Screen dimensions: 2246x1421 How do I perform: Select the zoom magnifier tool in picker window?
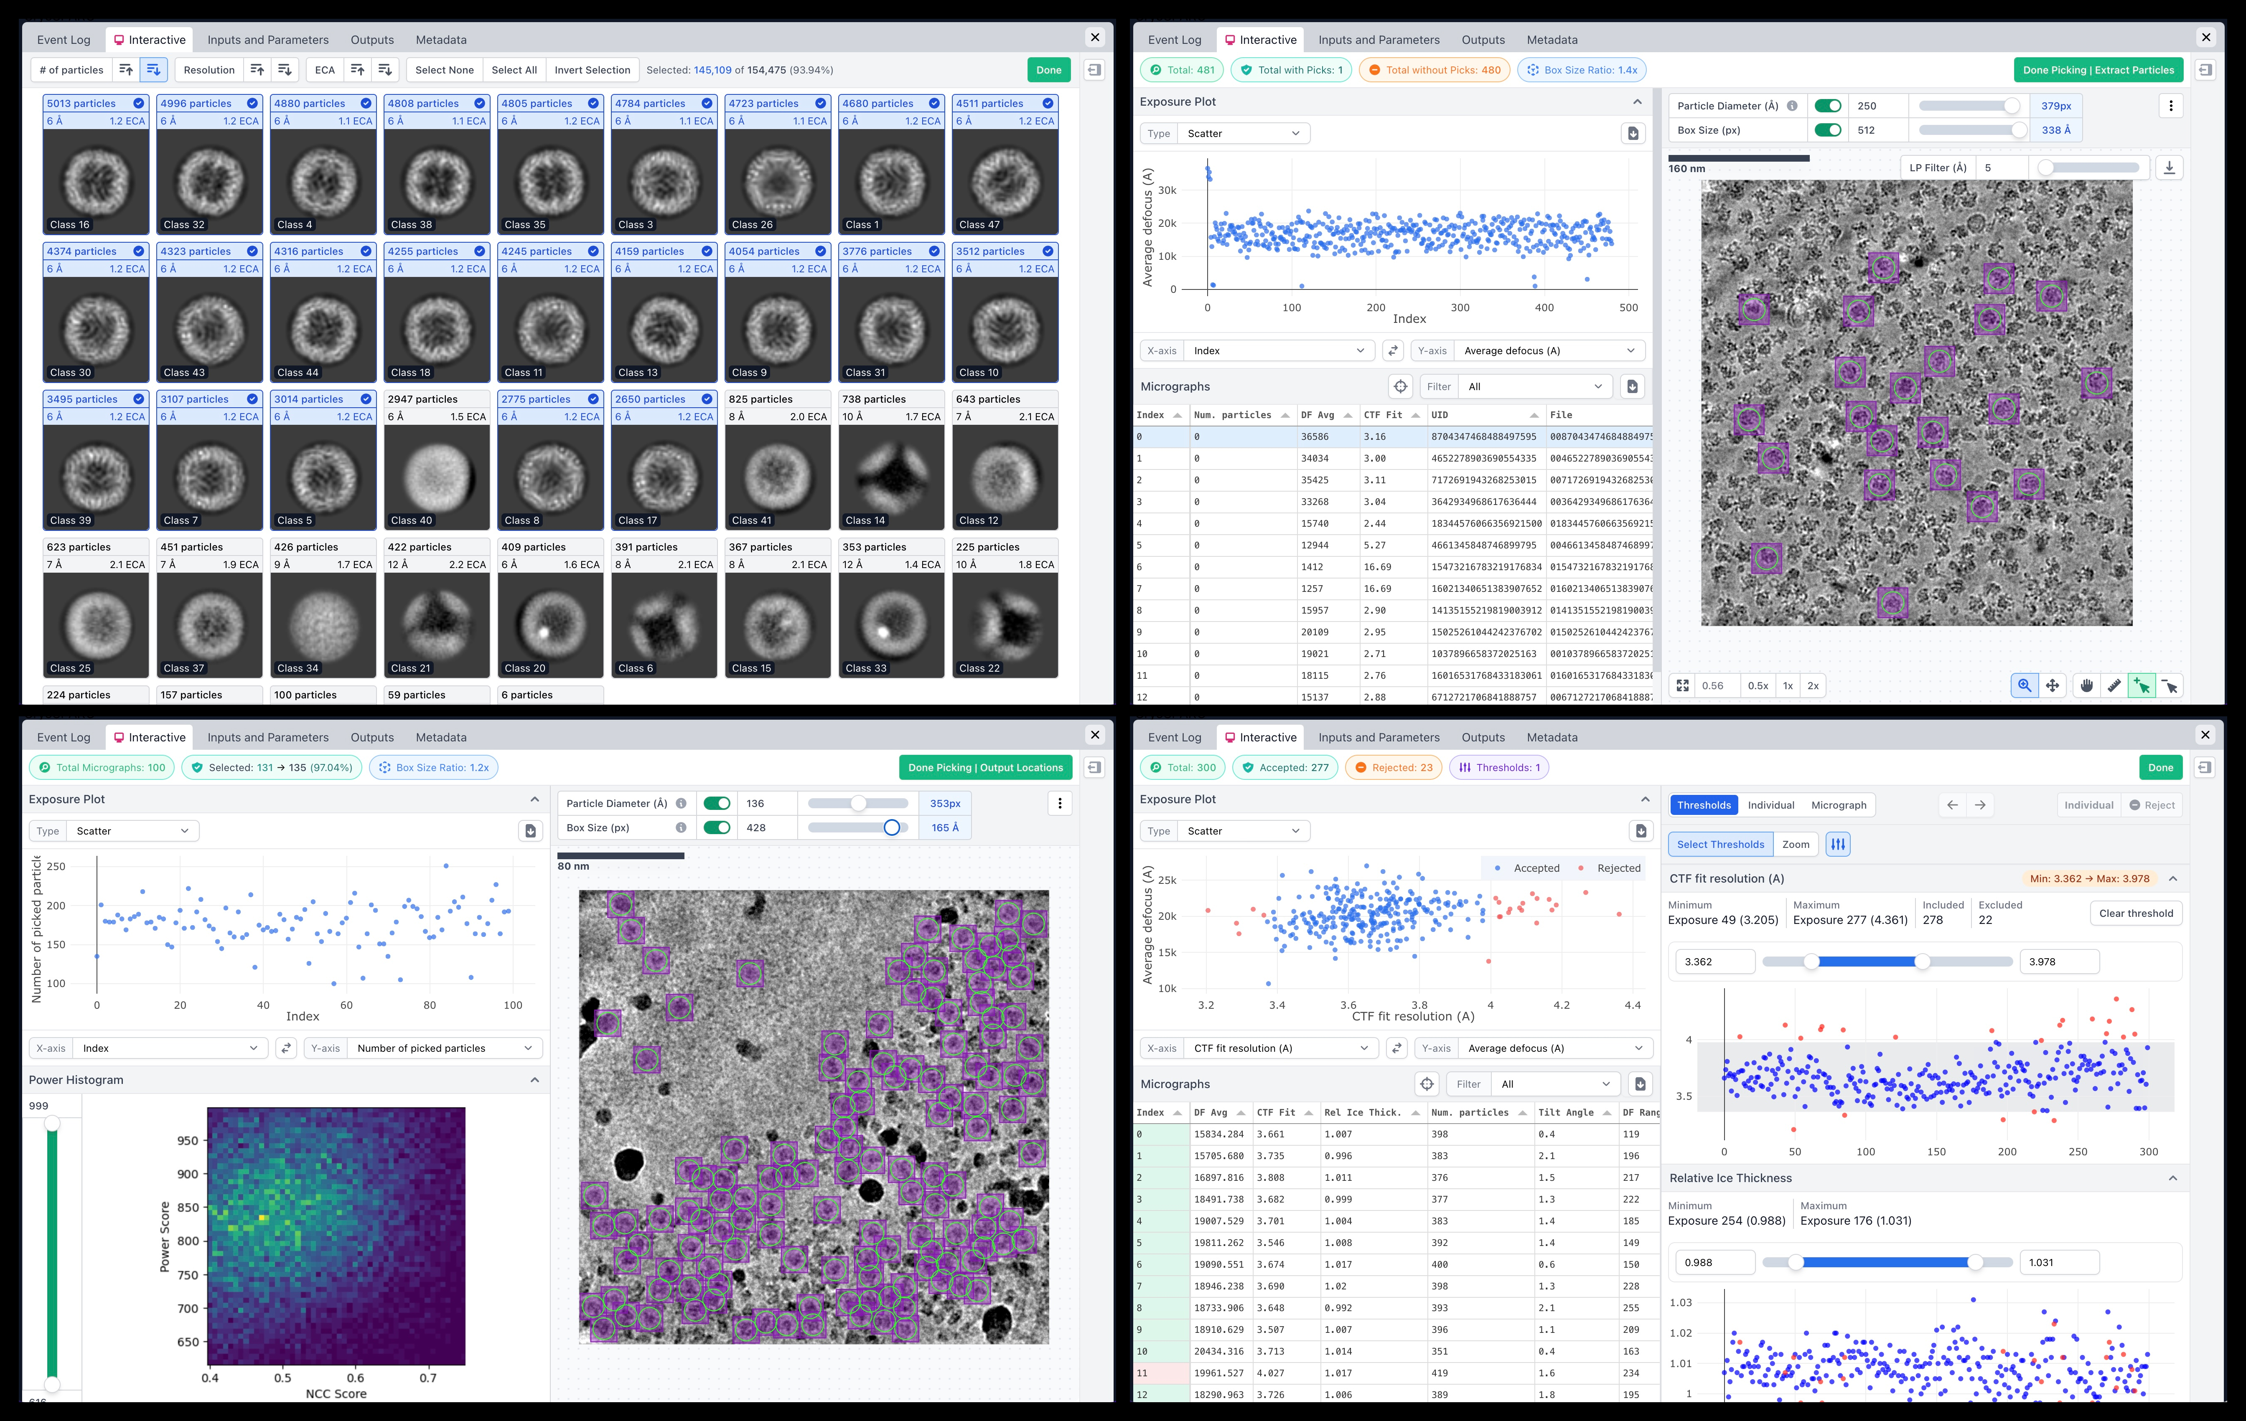(x=2024, y=685)
